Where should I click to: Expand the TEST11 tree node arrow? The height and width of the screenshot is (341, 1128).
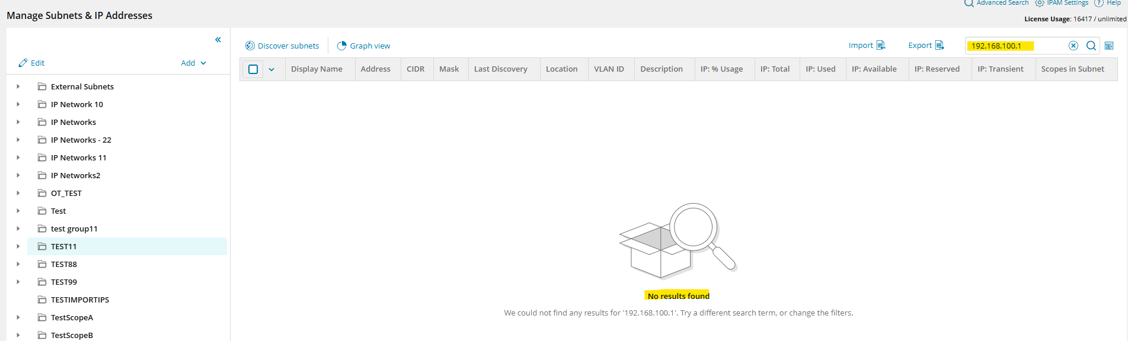tap(18, 246)
